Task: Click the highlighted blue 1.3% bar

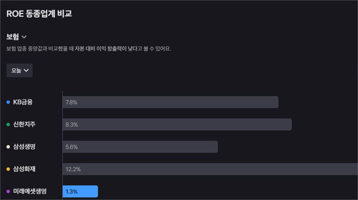Action: point(80,191)
